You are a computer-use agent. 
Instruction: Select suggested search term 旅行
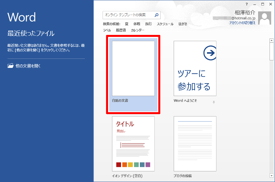(148, 24)
